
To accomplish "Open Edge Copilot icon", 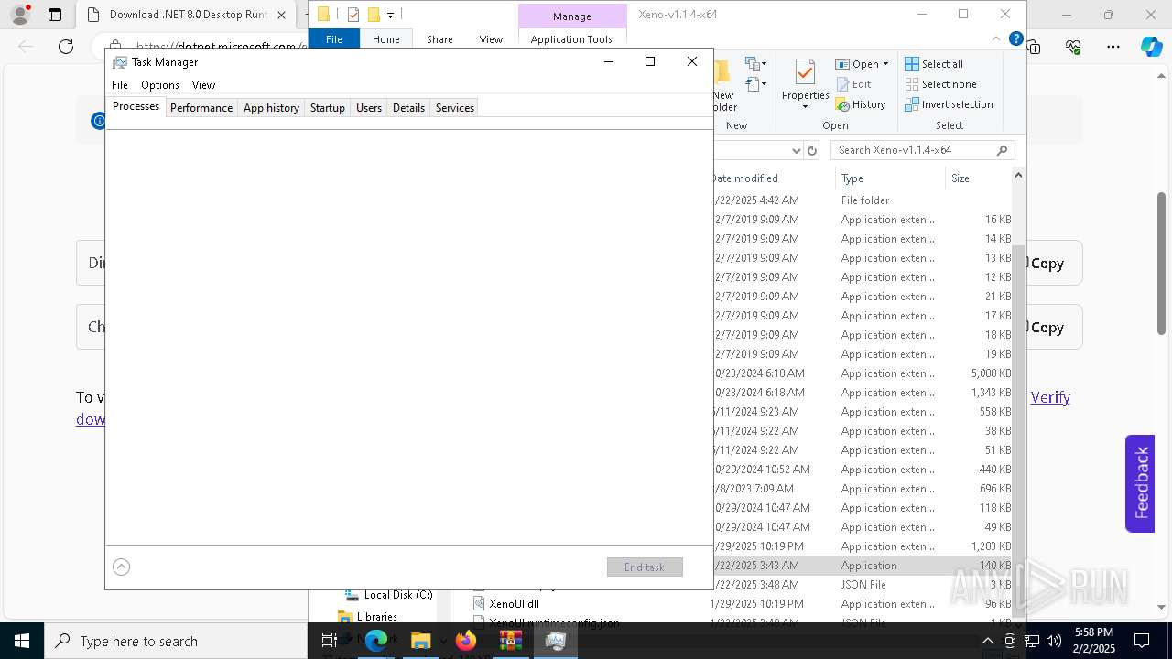I will 1151,47.
